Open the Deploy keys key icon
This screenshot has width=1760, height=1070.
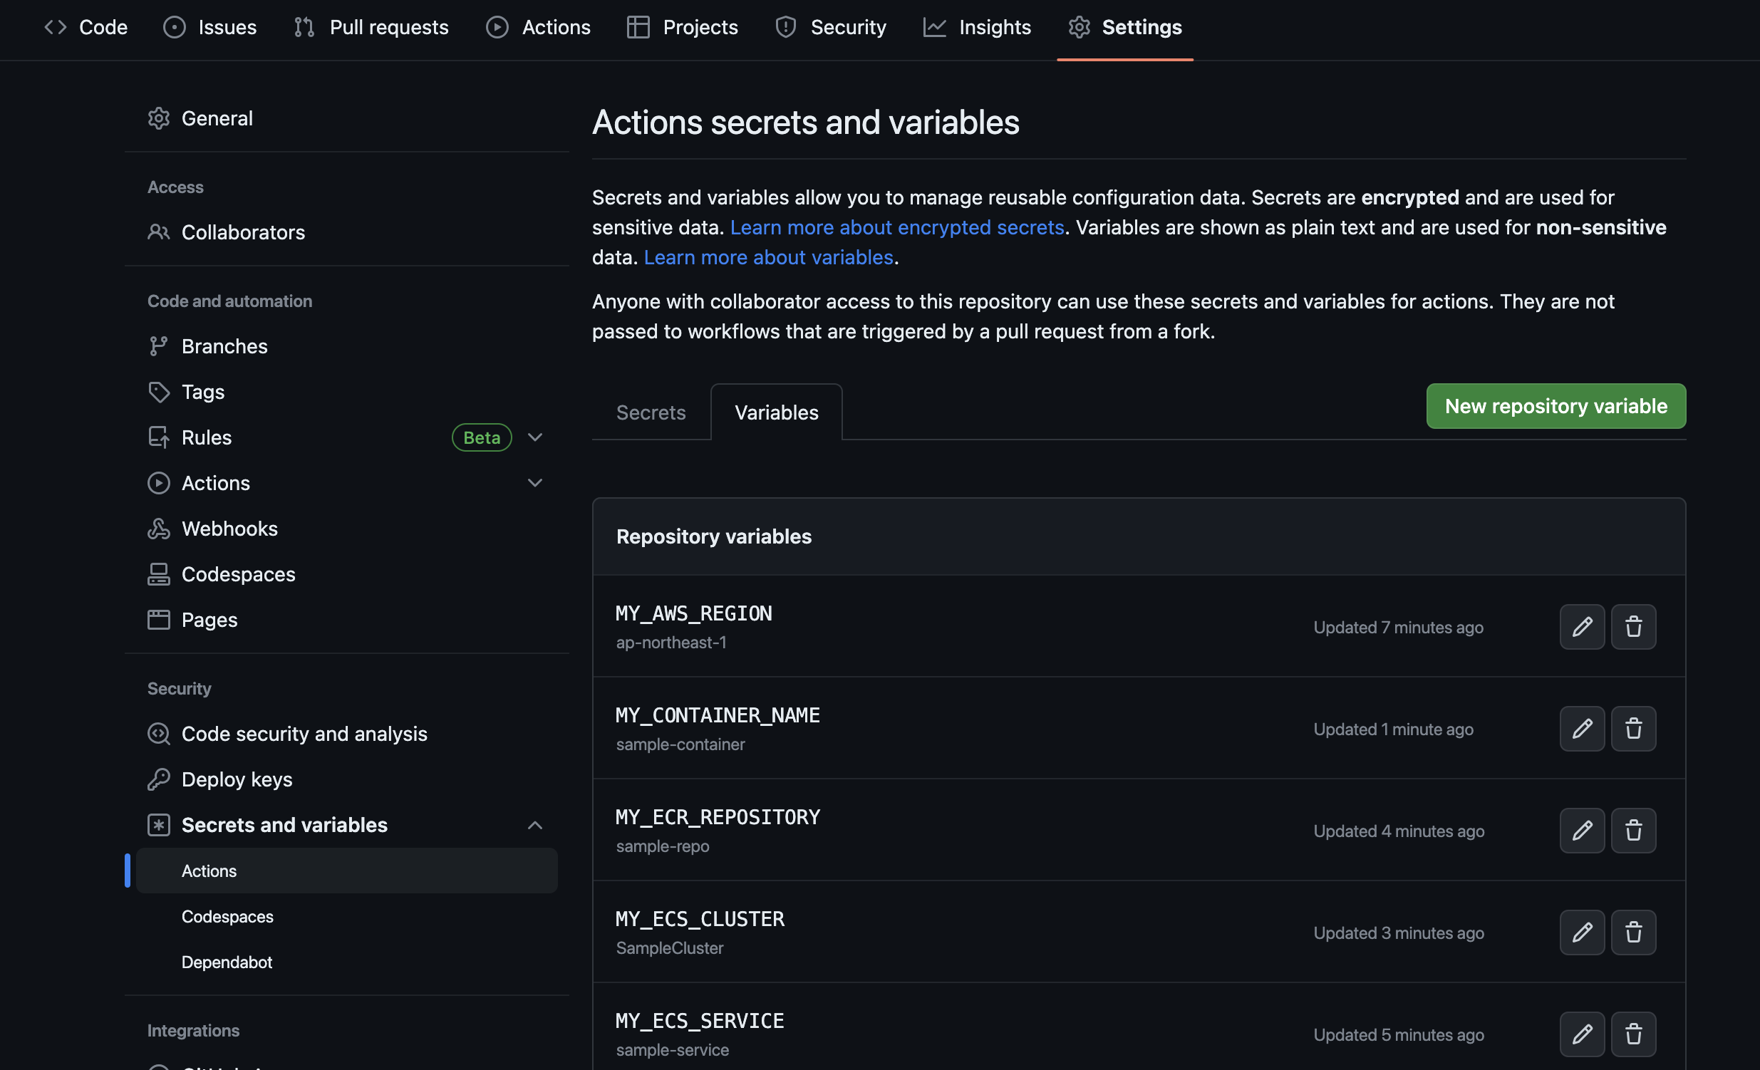159,779
